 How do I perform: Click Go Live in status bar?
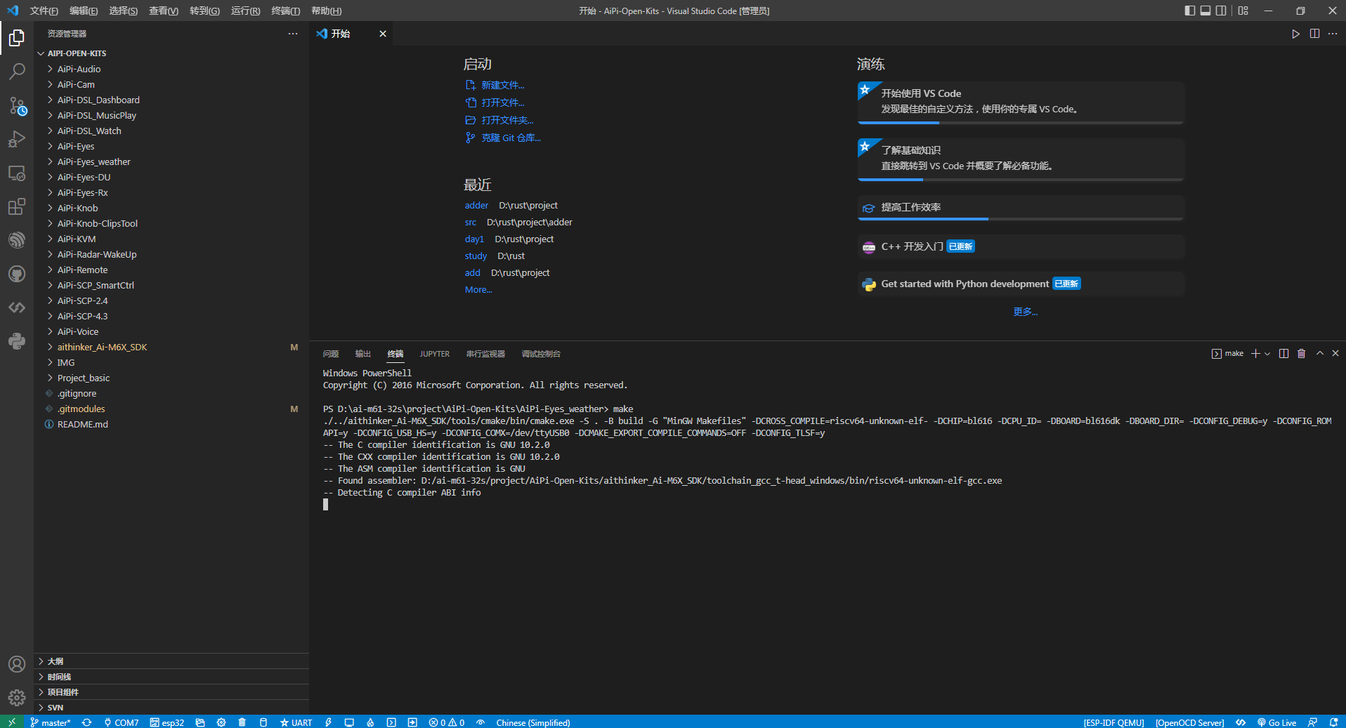(x=1276, y=722)
